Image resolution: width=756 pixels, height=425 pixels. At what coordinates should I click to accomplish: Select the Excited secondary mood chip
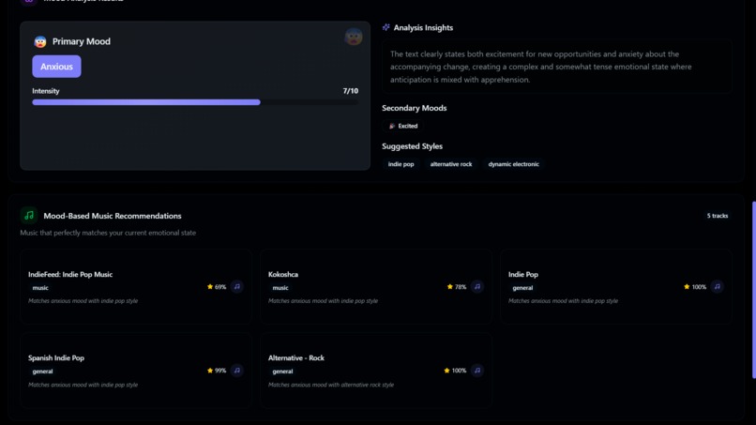403,126
